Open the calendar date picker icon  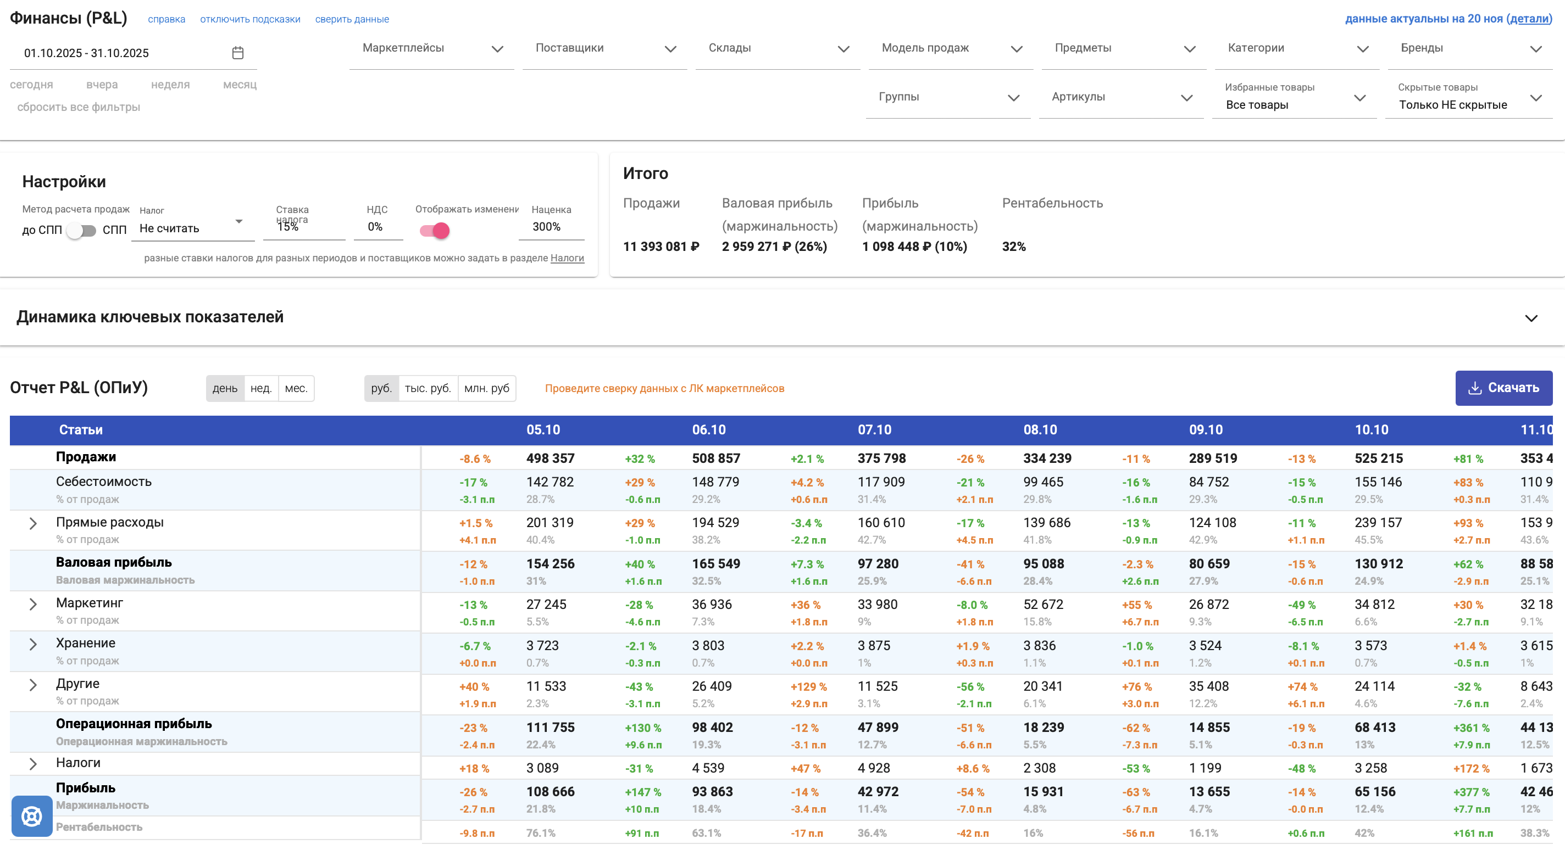coord(238,52)
